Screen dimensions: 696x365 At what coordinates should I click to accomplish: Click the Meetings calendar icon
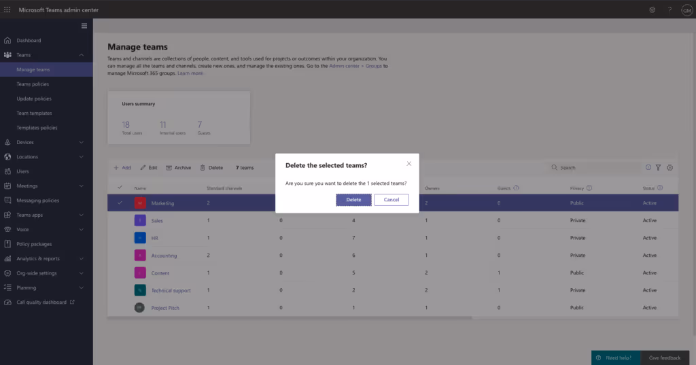pos(7,186)
